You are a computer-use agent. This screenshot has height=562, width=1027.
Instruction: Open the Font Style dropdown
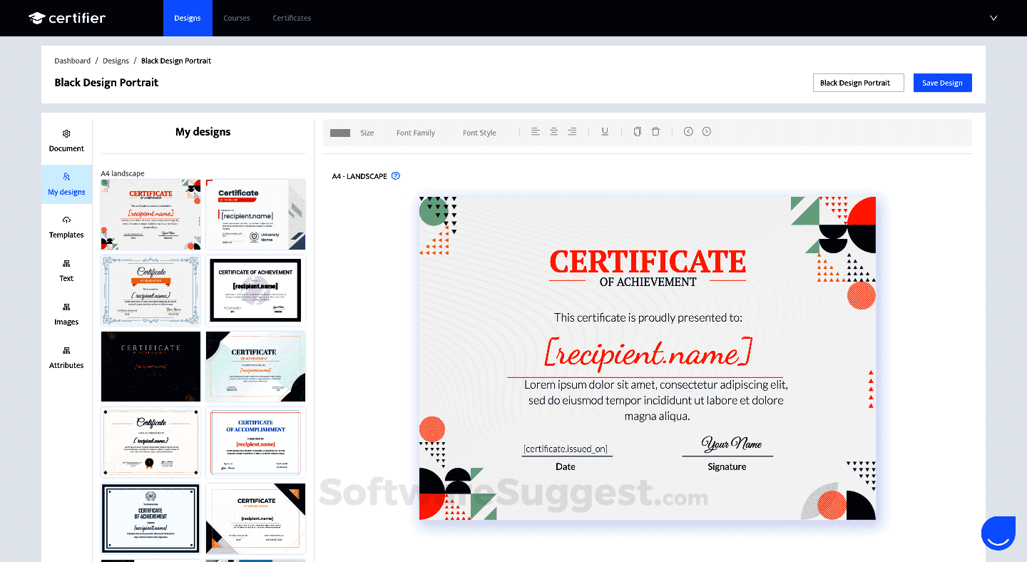click(x=479, y=132)
